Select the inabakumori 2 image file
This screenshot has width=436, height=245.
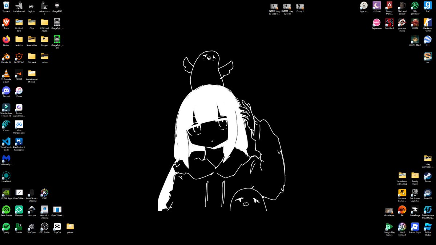click(44, 5)
